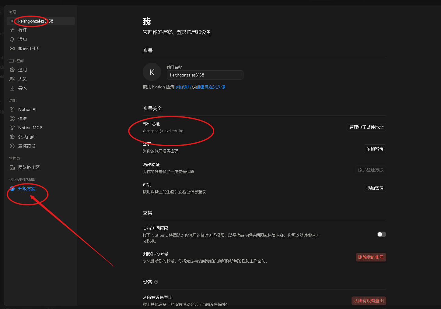Click the 创建自定义头像 link

pyautogui.click(x=211, y=87)
